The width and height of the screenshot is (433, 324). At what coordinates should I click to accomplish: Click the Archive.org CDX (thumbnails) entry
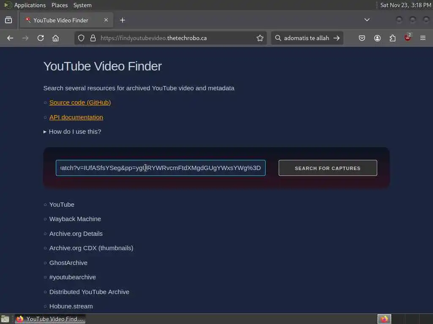pyautogui.click(x=91, y=248)
